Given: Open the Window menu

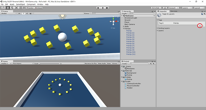Looking at the screenshot, I should [x=40, y=4].
